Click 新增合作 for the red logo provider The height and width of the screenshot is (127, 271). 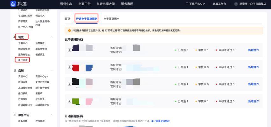click(x=254, y=67)
